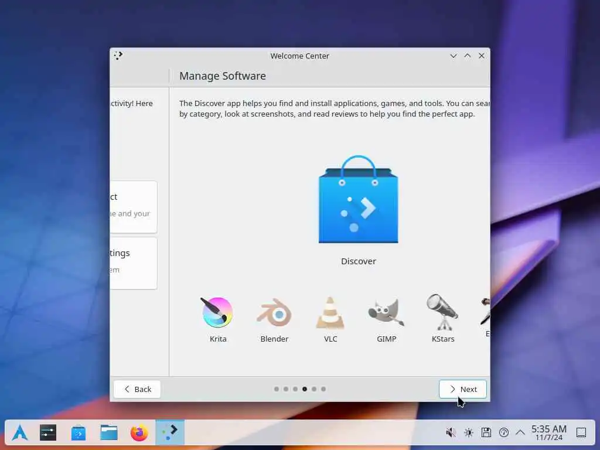Click the GIMP app icon
This screenshot has width=600, height=450.
[x=387, y=313]
